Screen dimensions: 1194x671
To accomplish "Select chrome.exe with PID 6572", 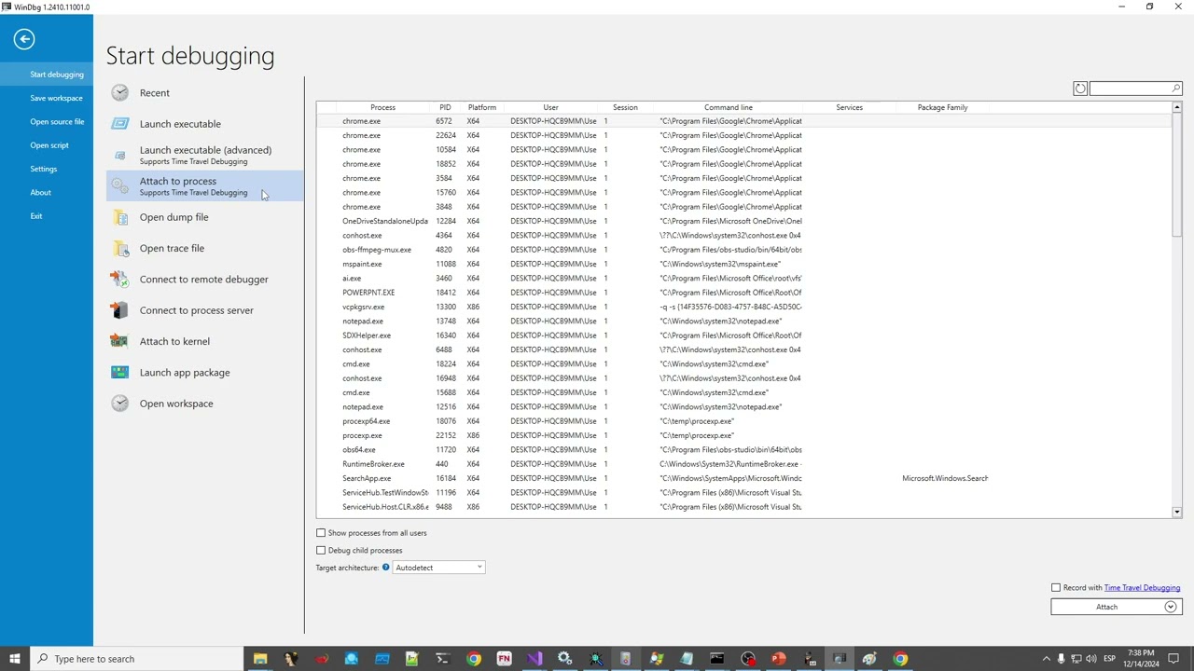I will pyautogui.click(x=743, y=121).
